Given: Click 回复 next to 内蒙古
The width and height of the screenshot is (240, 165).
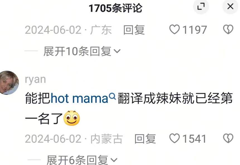Looking at the screenshot, I should (x=145, y=139).
